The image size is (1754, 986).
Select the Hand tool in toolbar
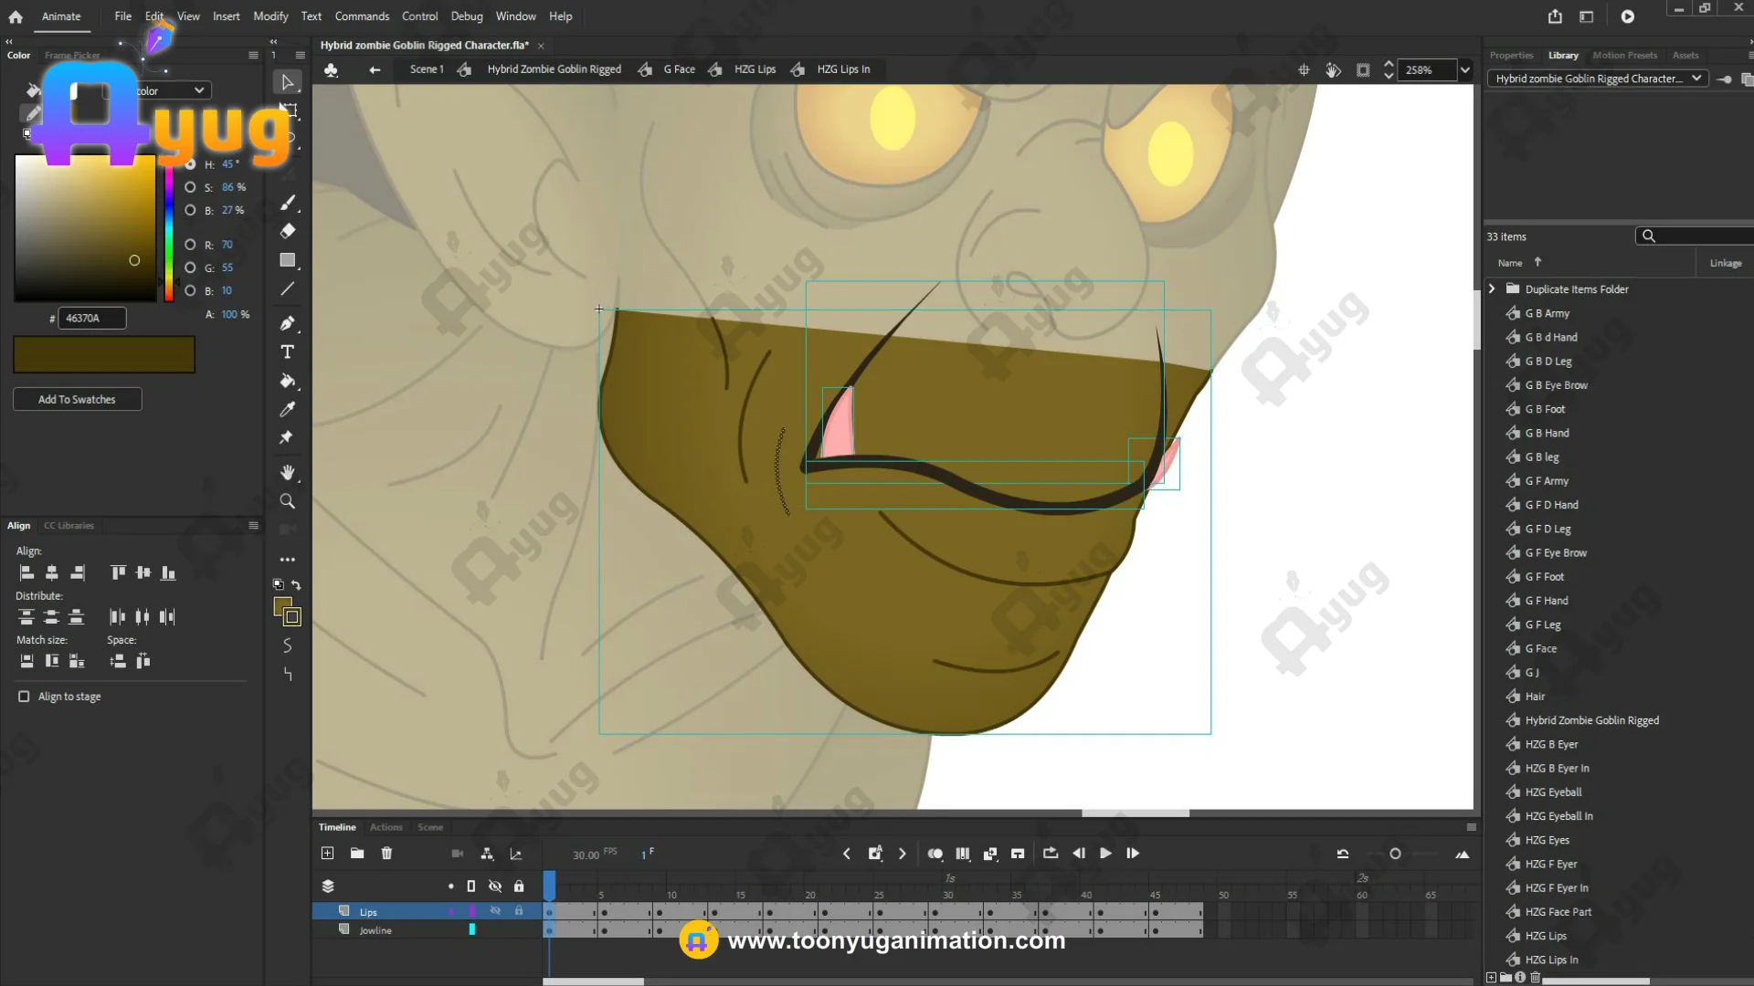click(287, 472)
